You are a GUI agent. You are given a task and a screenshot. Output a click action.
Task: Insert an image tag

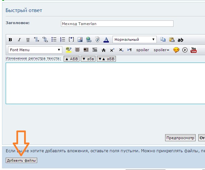[80, 39]
